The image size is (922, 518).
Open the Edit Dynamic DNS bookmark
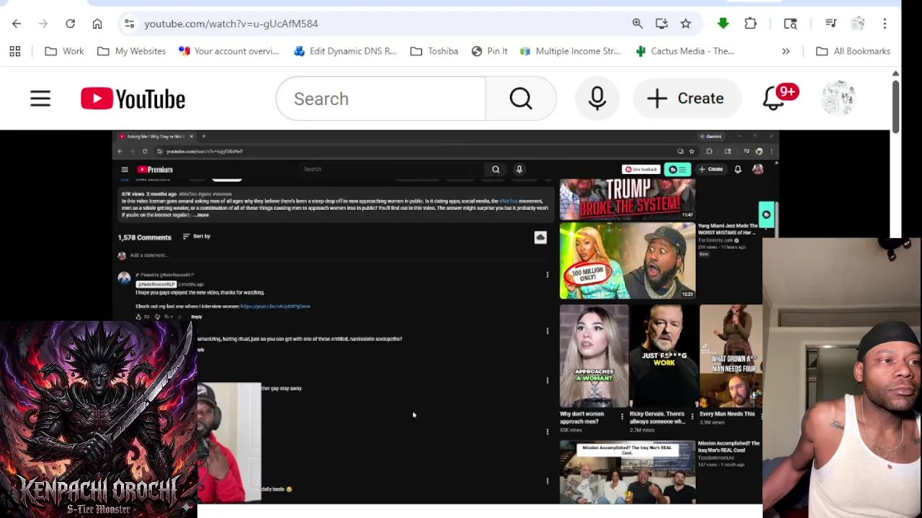coord(345,51)
